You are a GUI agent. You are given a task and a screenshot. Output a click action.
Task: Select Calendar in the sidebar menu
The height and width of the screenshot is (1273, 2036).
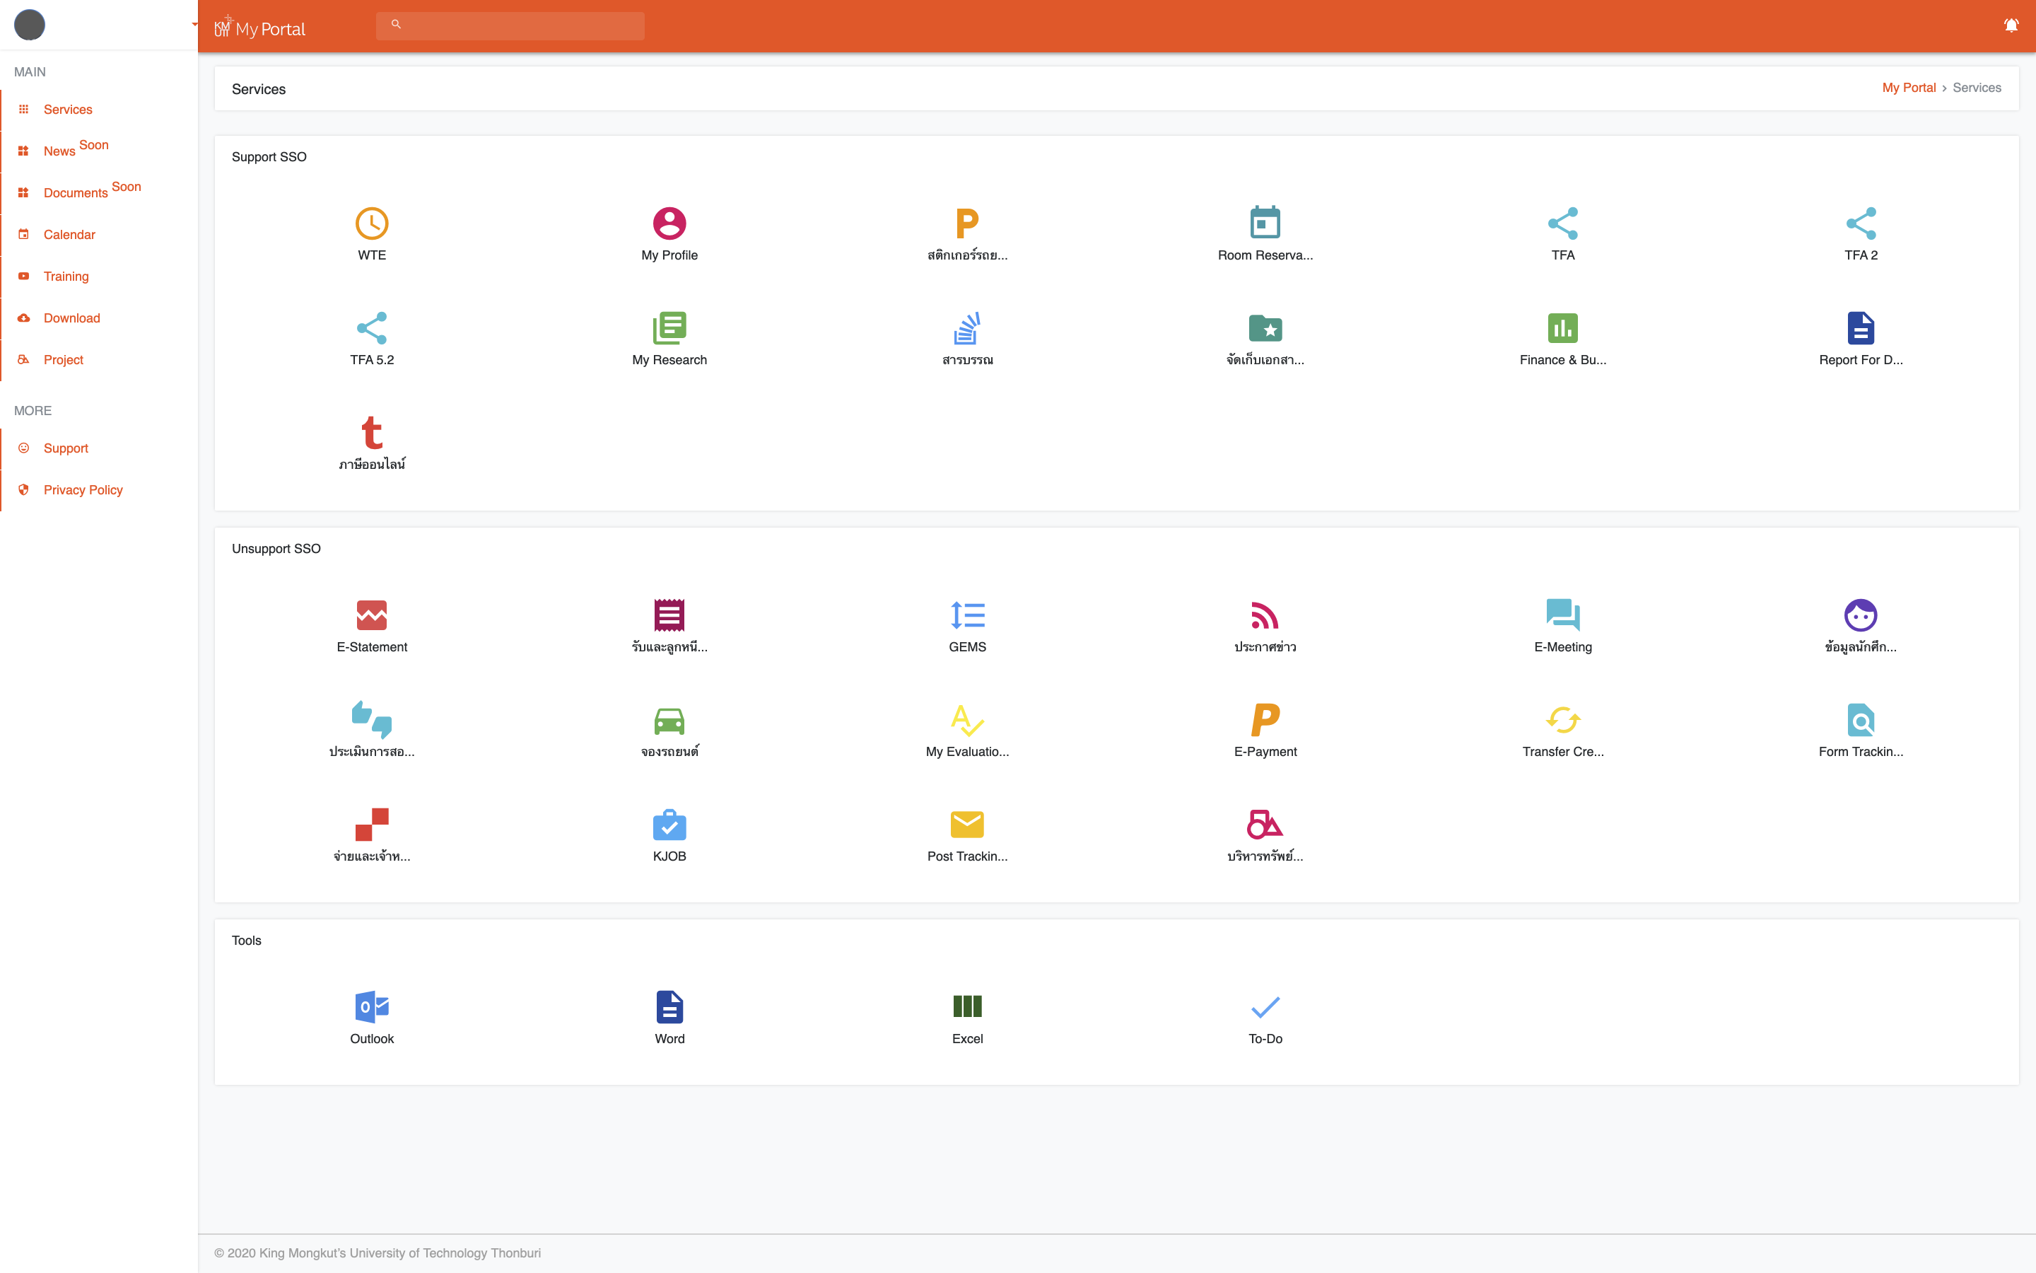[69, 235]
